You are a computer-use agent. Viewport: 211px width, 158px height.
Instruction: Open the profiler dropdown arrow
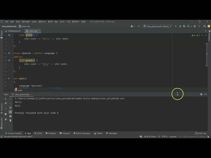pyautogui.click(x=191, y=26)
